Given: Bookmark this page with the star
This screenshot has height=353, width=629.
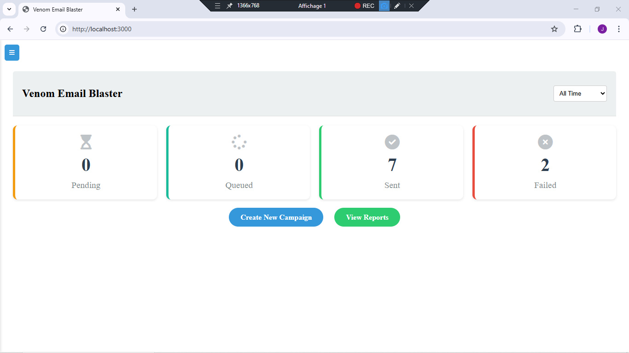Looking at the screenshot, I should tap(554, 29).
